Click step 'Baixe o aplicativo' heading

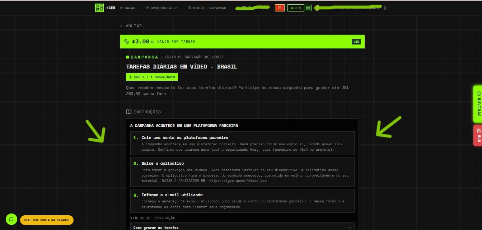pyautogui.click(x=163, y=163)
